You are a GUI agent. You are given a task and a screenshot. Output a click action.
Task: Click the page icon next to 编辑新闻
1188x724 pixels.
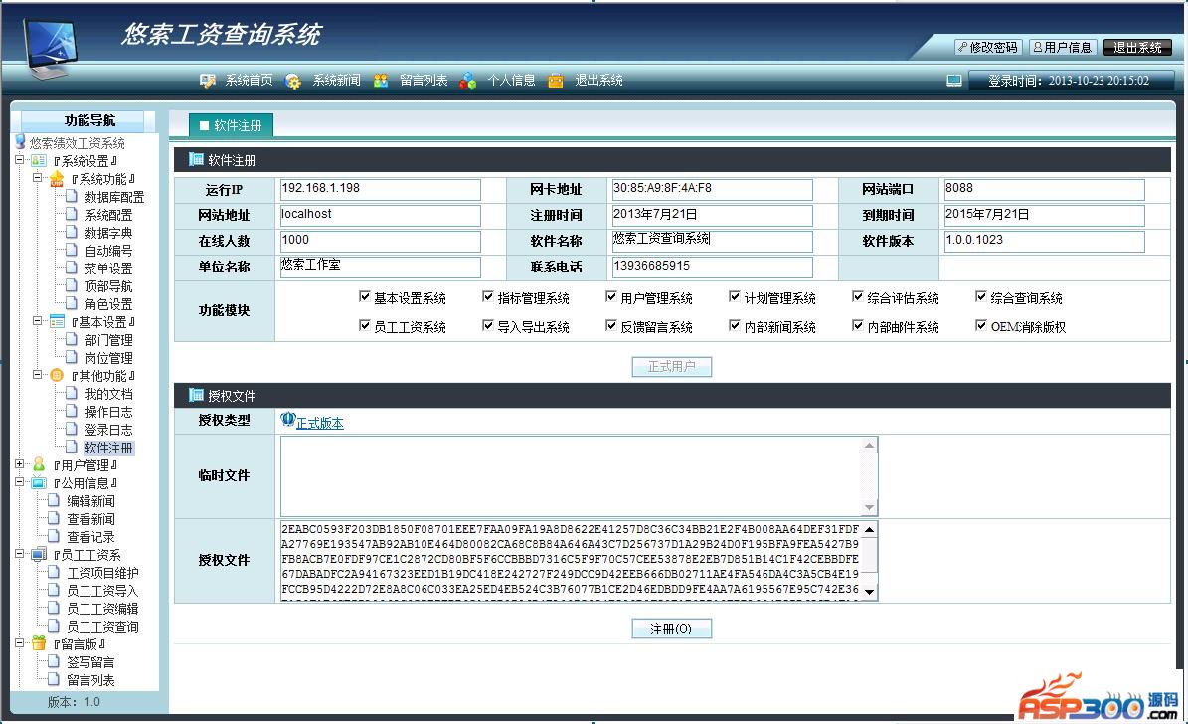53,500
